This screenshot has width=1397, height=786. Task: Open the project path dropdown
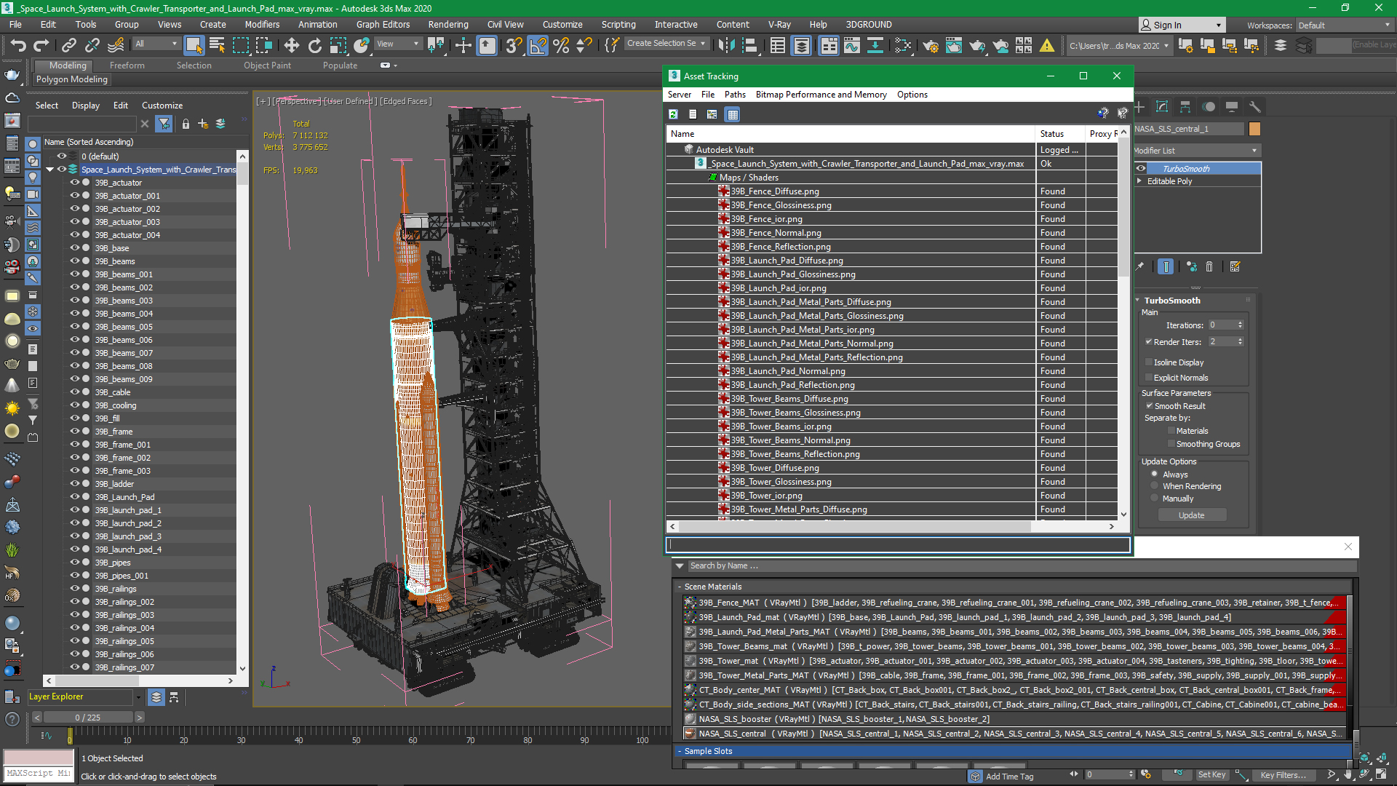1119,45
